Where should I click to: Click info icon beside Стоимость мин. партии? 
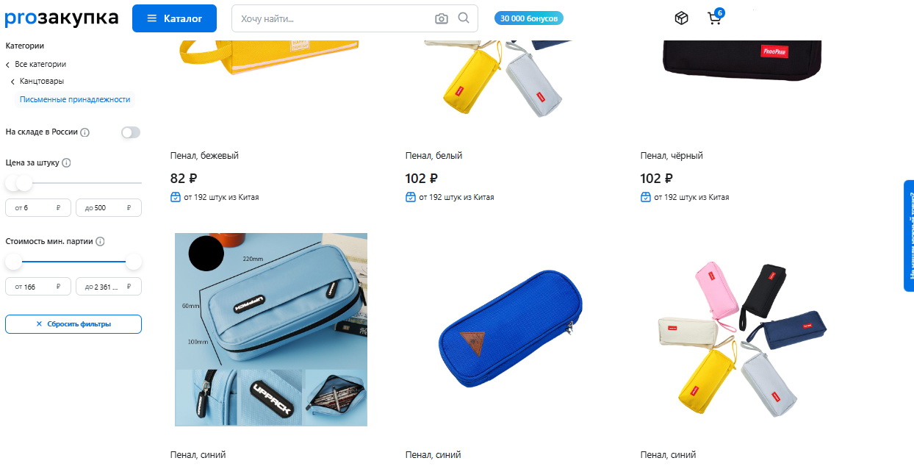(x=100, y=241)
